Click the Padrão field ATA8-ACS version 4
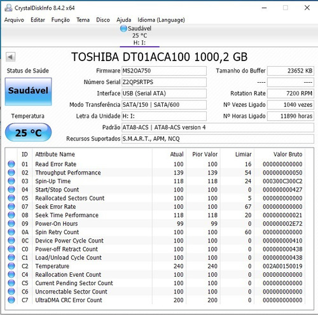 (x=218, y=127)
